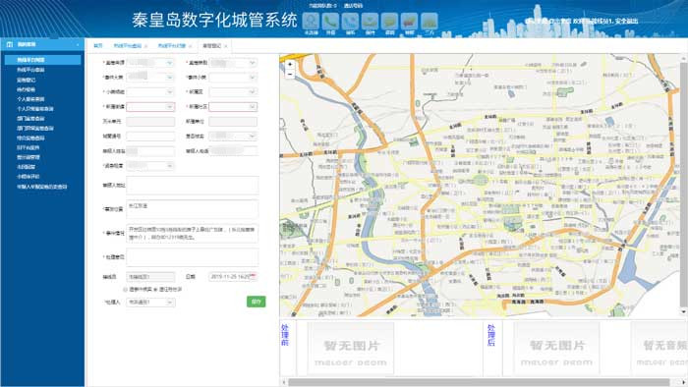This screenshot has height=387, width=688.
Task: Click inside the event description text area
Action: [x=193, y=233]
